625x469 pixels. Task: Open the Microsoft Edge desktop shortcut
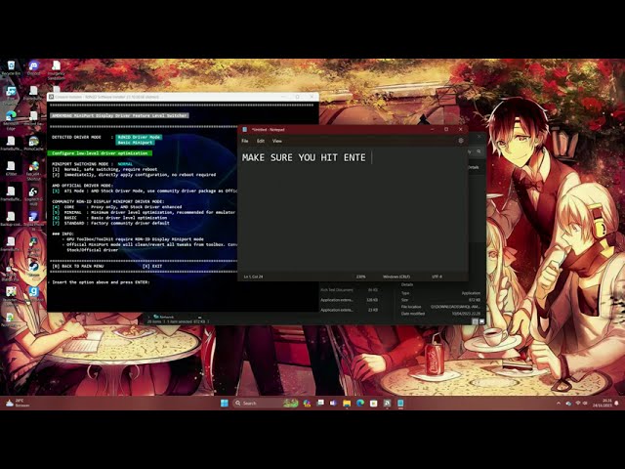11,118
